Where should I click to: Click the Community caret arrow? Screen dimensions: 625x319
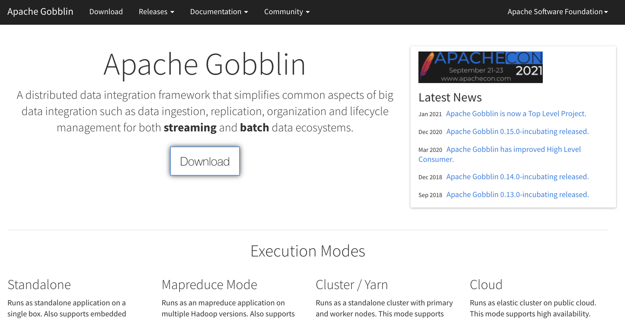[x=308, y=12]
